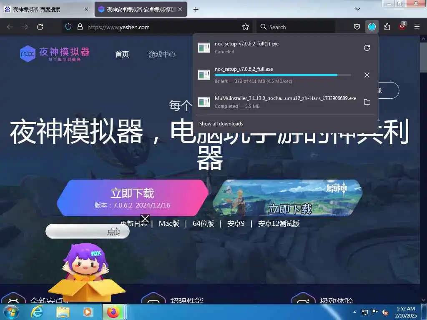Open a new browser tab
This screenshot has height=320, width=427.
[x=196, y=10]
